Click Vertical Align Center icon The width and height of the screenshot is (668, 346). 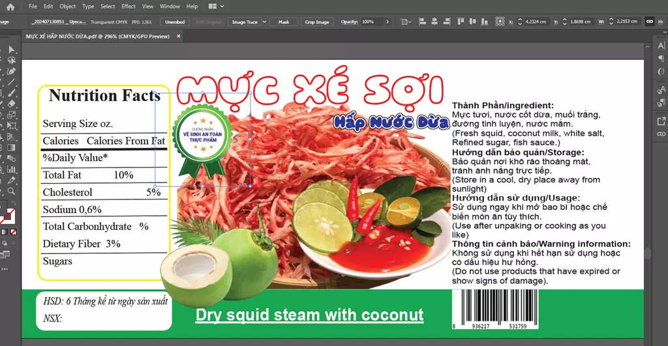click(472, 22)
